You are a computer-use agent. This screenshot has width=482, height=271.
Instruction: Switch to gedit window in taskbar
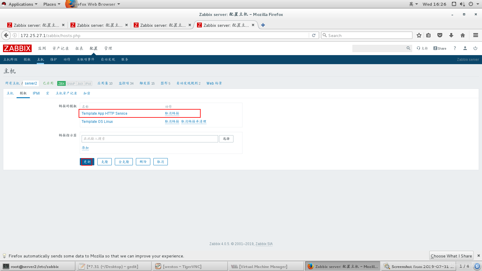(x=114, y=266)
